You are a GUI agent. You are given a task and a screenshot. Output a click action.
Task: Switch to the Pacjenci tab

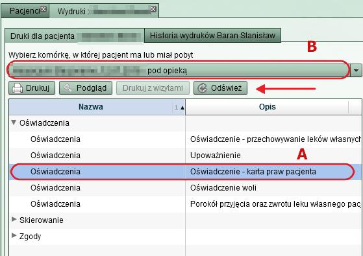point(25,11)
